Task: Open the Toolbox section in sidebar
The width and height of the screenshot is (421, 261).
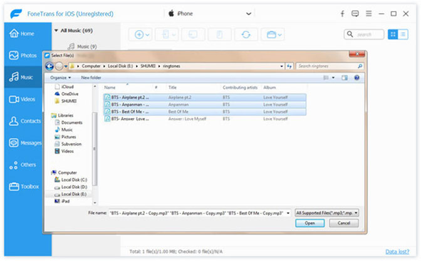Action: [24, 186]
